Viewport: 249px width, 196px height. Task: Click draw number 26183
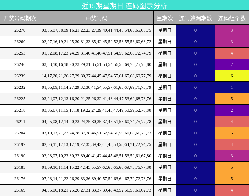click(x=20, y=167)
